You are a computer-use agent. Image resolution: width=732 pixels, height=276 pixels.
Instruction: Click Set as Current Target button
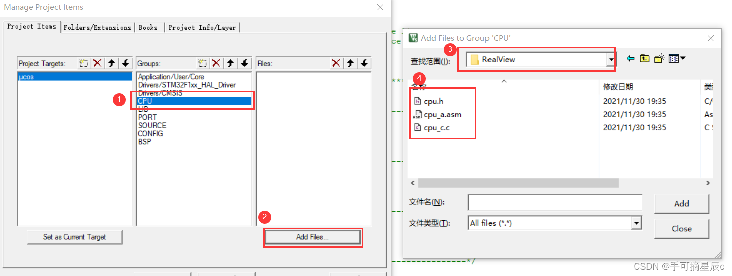tap(75, 237)
